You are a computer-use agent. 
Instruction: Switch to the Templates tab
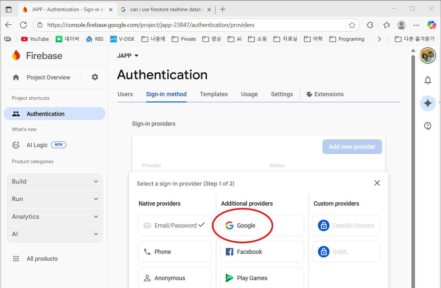[x=214, y=94]
